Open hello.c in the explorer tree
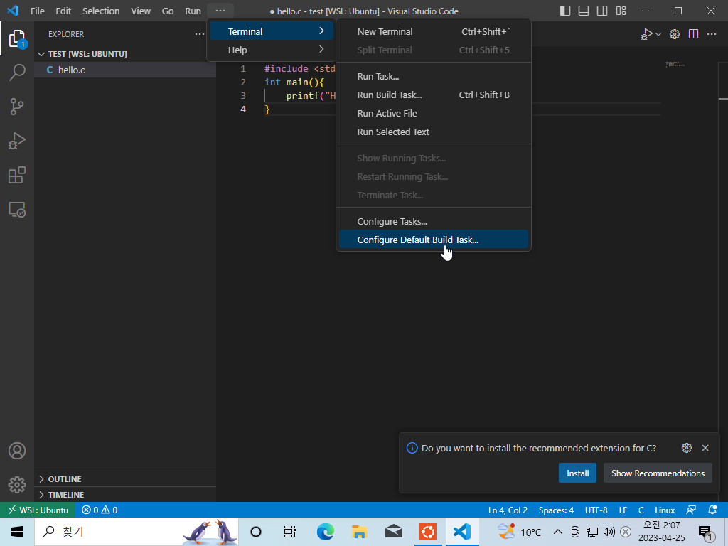Screen dimensions: 728x546 click(125, 70)
